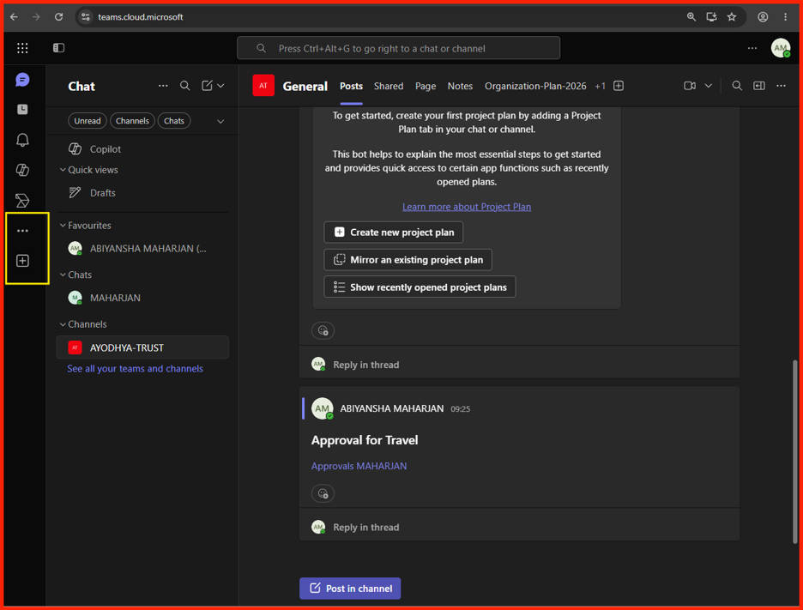Screen dimensions: 803x610
Task: Open the app launcher grid icon
Action: click(22, 48)
